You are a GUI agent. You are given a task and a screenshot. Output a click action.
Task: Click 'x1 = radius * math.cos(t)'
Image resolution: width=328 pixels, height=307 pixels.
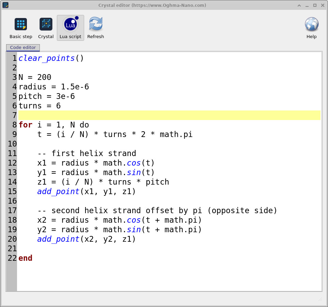tap(96, 163)
